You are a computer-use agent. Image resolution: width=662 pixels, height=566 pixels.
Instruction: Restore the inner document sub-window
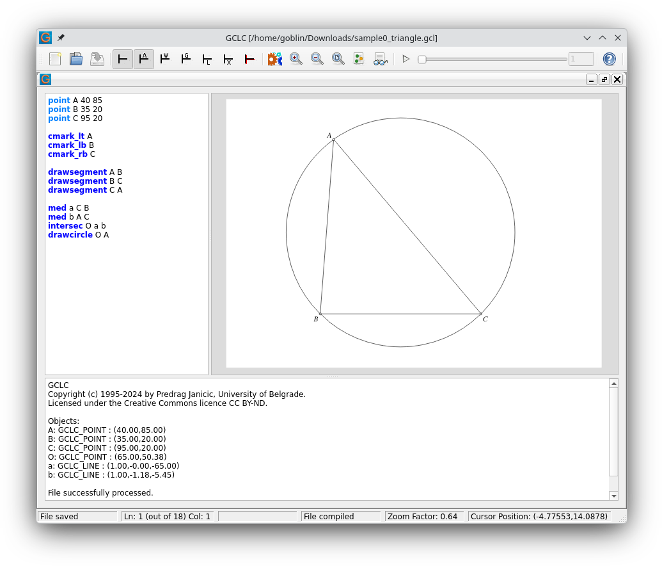(604, 79)
